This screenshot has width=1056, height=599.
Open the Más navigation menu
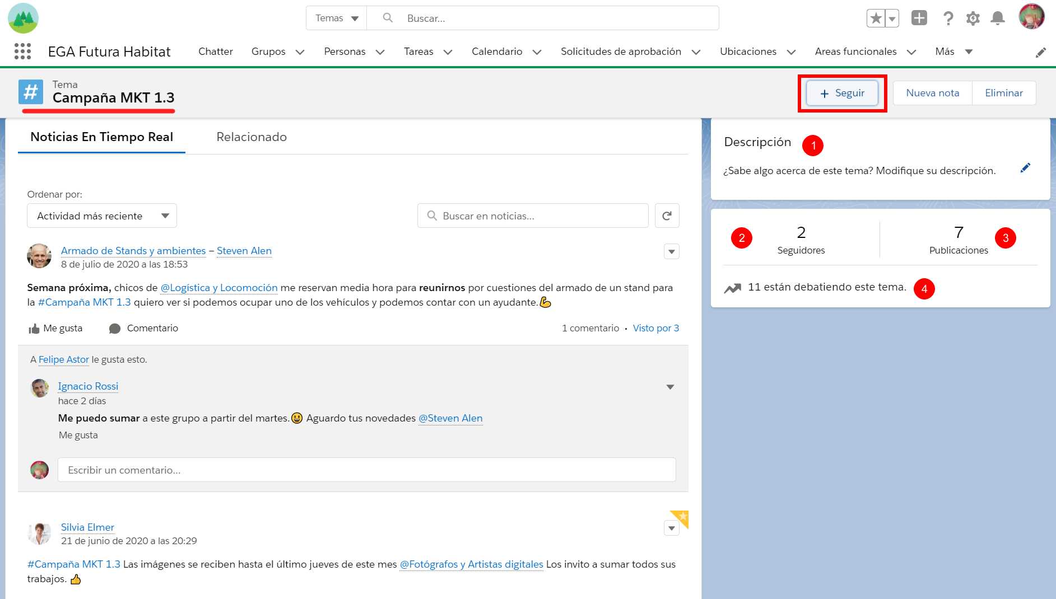[x=954, y=52]
